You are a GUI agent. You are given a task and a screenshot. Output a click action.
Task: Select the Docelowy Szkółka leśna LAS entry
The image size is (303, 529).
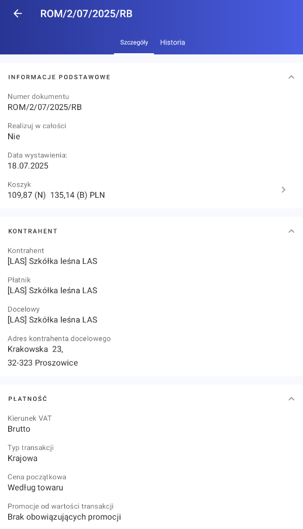(52, 320)
